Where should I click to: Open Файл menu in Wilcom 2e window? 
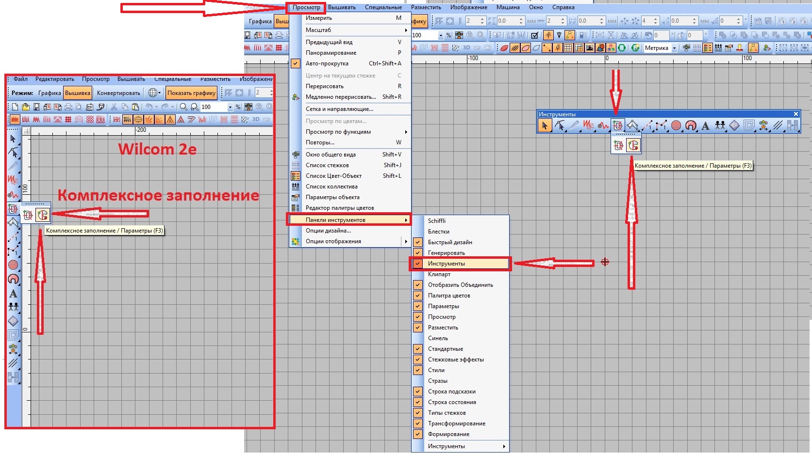pos(20,79)
